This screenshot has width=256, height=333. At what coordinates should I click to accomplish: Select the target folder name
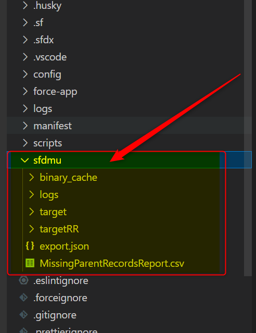53,212
